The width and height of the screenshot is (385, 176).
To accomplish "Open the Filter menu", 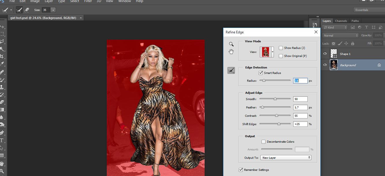I will (88, 1).
